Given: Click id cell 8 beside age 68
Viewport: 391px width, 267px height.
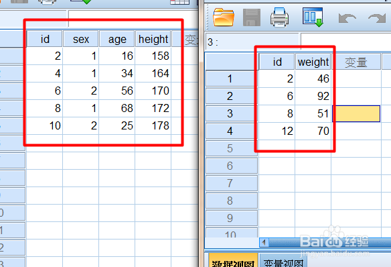Looking at the screenshot, I should click(45, 108).
